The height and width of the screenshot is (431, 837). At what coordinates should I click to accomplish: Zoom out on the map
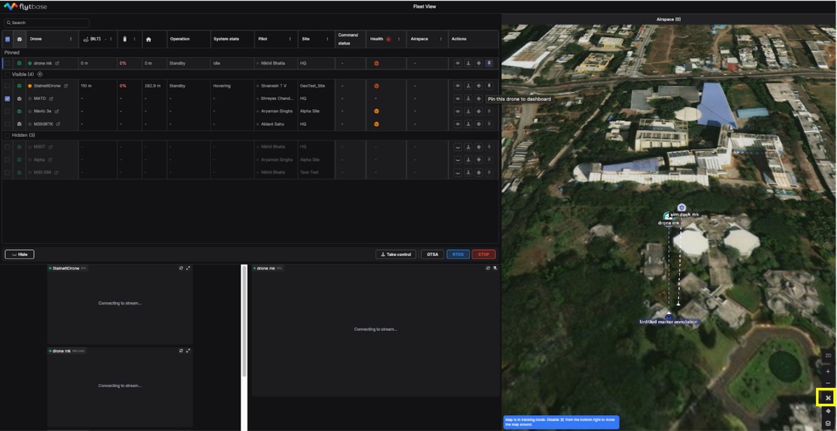coord(828,383)
